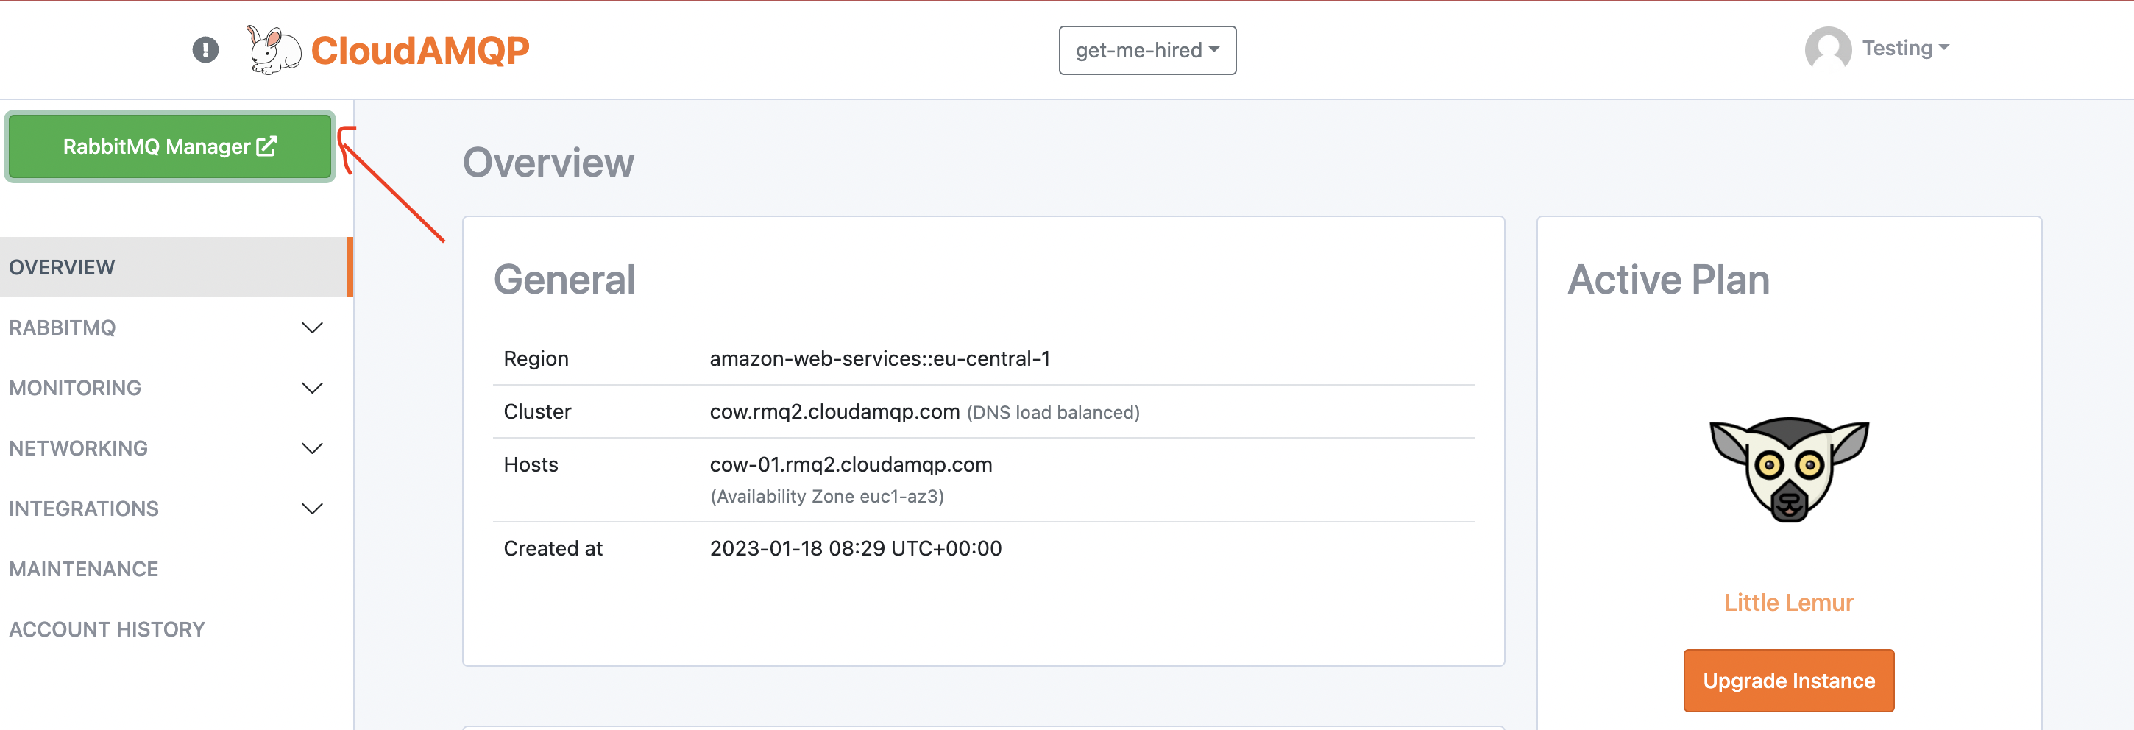Click the CloudAMQP rabbit logo
2134x730 pixels.
[274, 50]
